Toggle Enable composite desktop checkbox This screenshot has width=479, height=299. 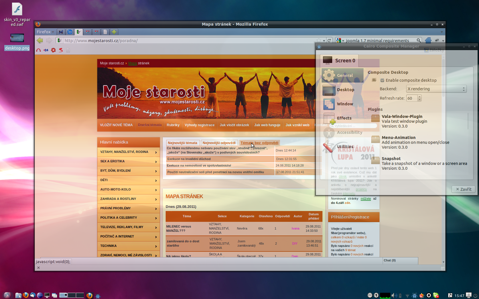pyautogui.click(x=382, y=80)
